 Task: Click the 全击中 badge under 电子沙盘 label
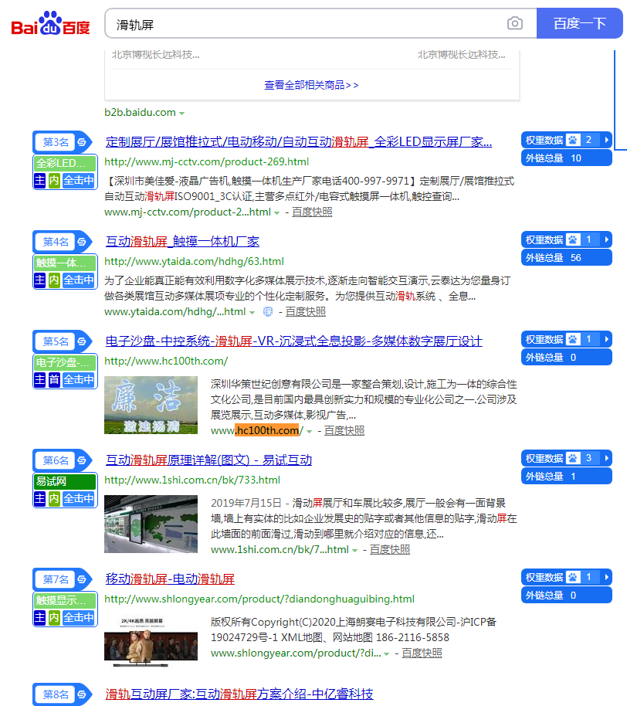[x=79, y=379]
